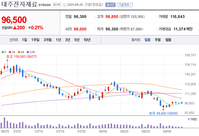This screenshot has width=199, height=136.
Task: Click the 08/08 date axis label
Action: click(x=103, y=131)
